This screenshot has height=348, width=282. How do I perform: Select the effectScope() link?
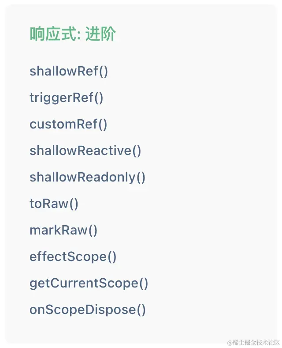(x=73, y=257)
